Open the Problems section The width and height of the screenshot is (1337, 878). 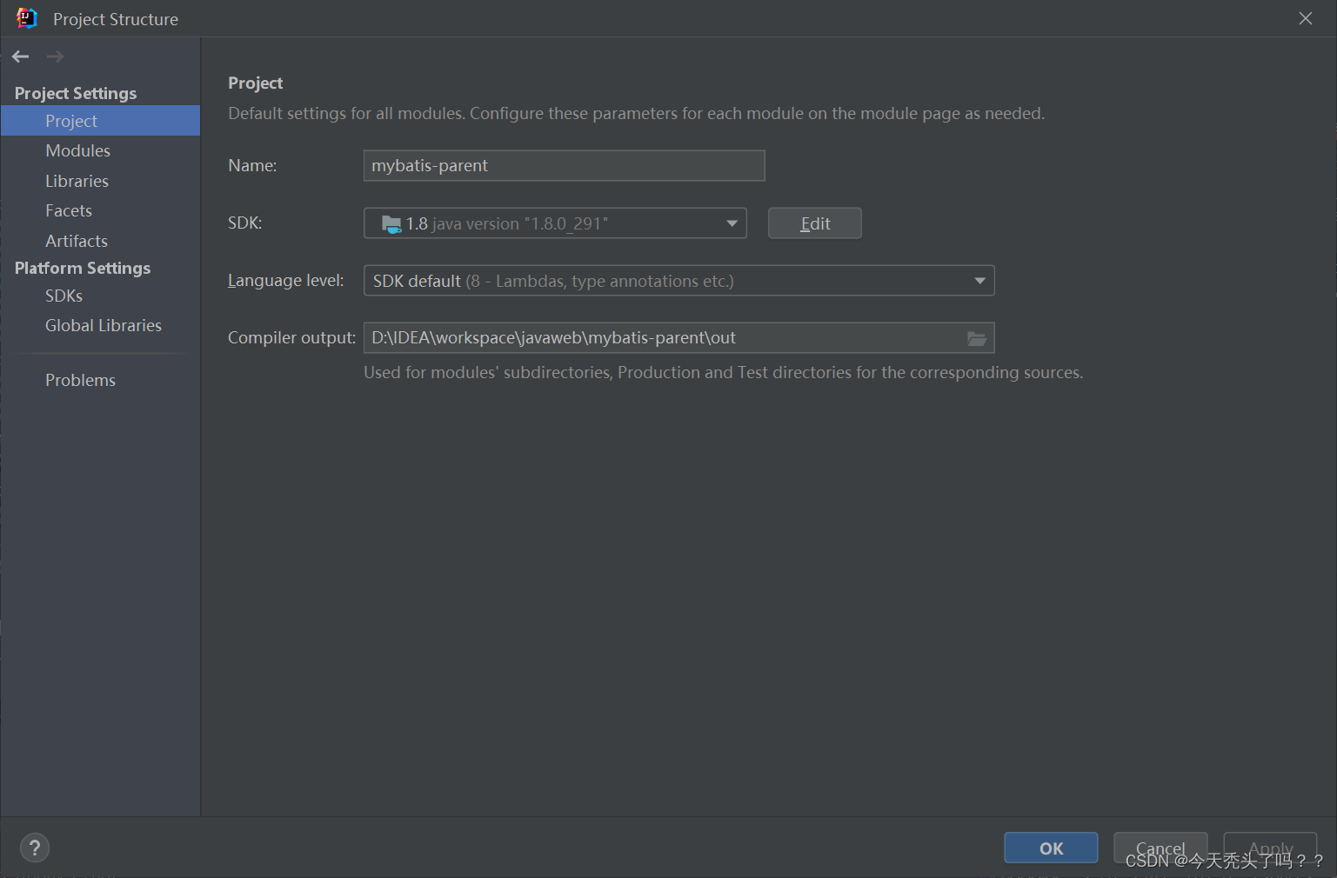pos(80,380)
